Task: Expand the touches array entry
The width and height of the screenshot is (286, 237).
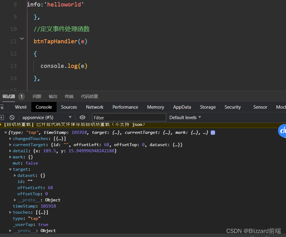Action: coord(10,212)
